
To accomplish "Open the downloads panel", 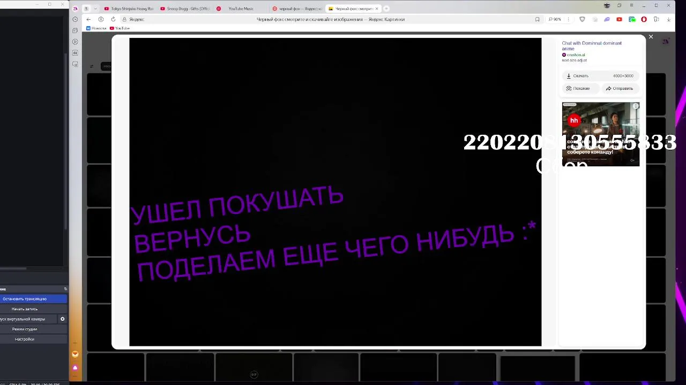I will point(669,19).
